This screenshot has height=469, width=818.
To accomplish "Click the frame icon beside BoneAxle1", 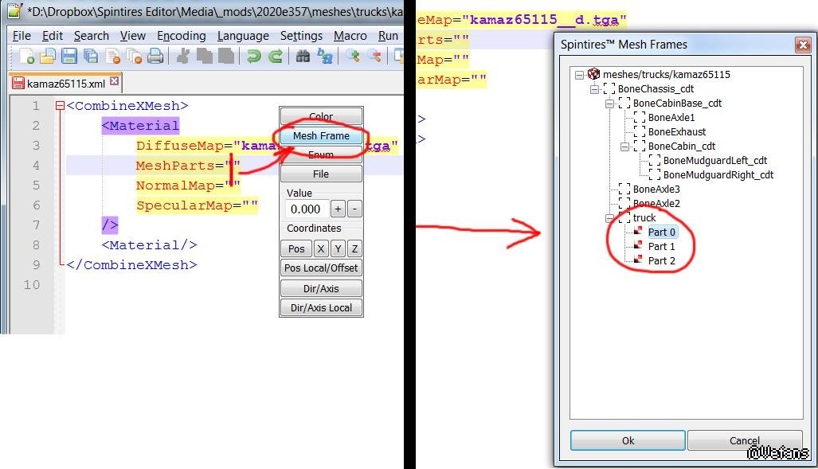I will click(x=639, y=117).
